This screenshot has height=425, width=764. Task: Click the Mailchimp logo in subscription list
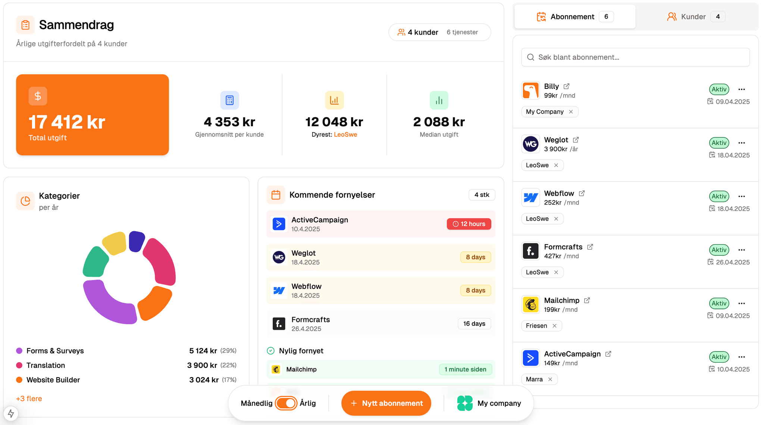[x=530, y=305]
